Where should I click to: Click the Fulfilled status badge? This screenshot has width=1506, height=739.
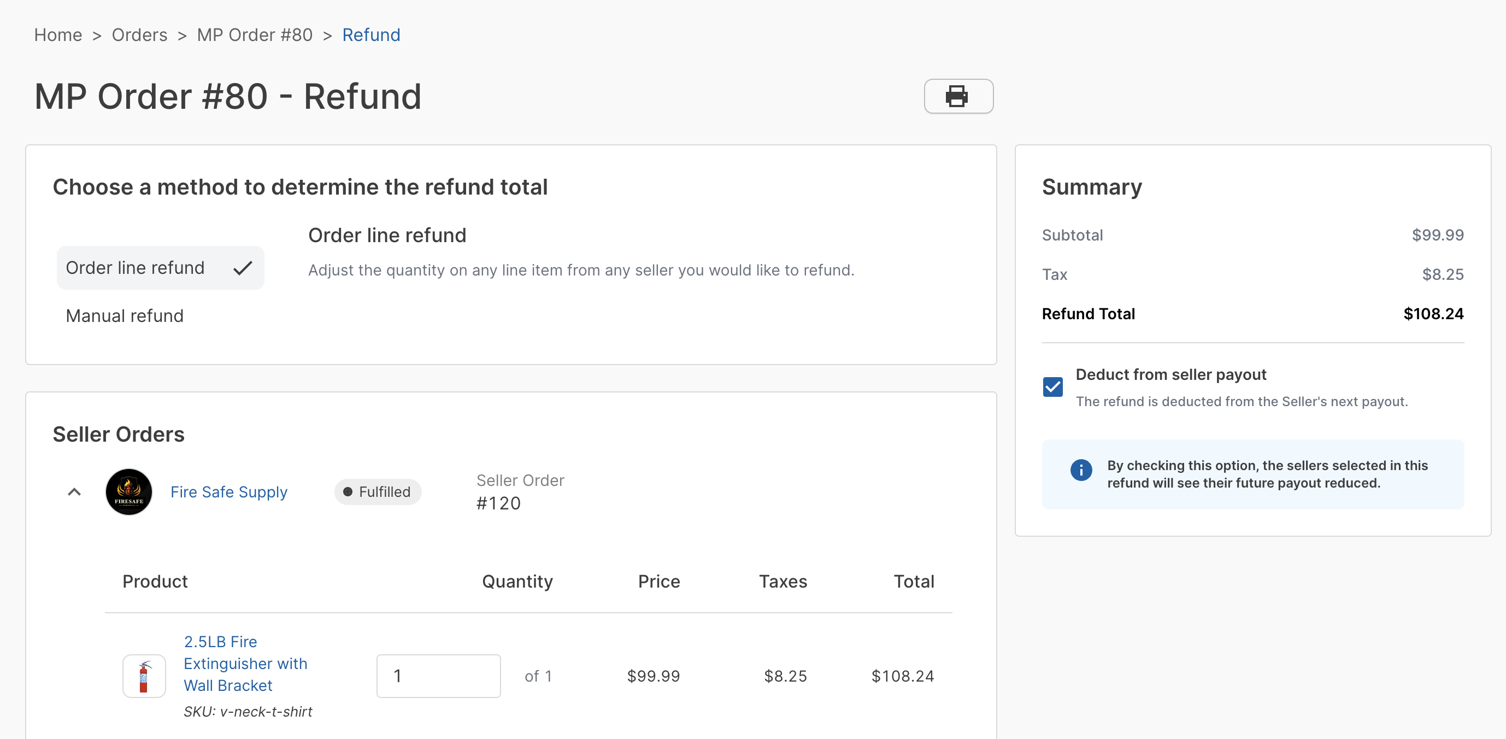point(378,492)
